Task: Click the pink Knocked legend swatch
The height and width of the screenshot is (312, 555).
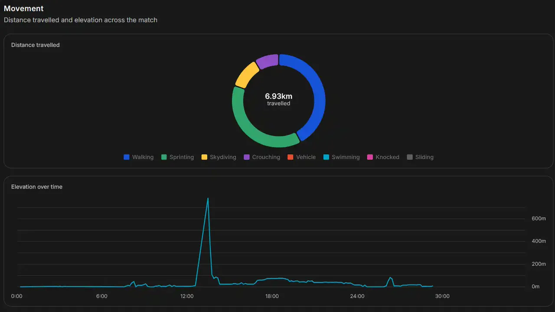Action: point(370,157)
